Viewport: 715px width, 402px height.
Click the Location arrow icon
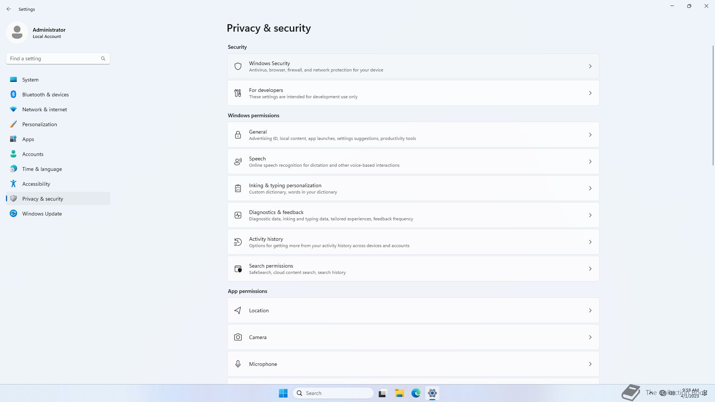[x=238, y=310]
